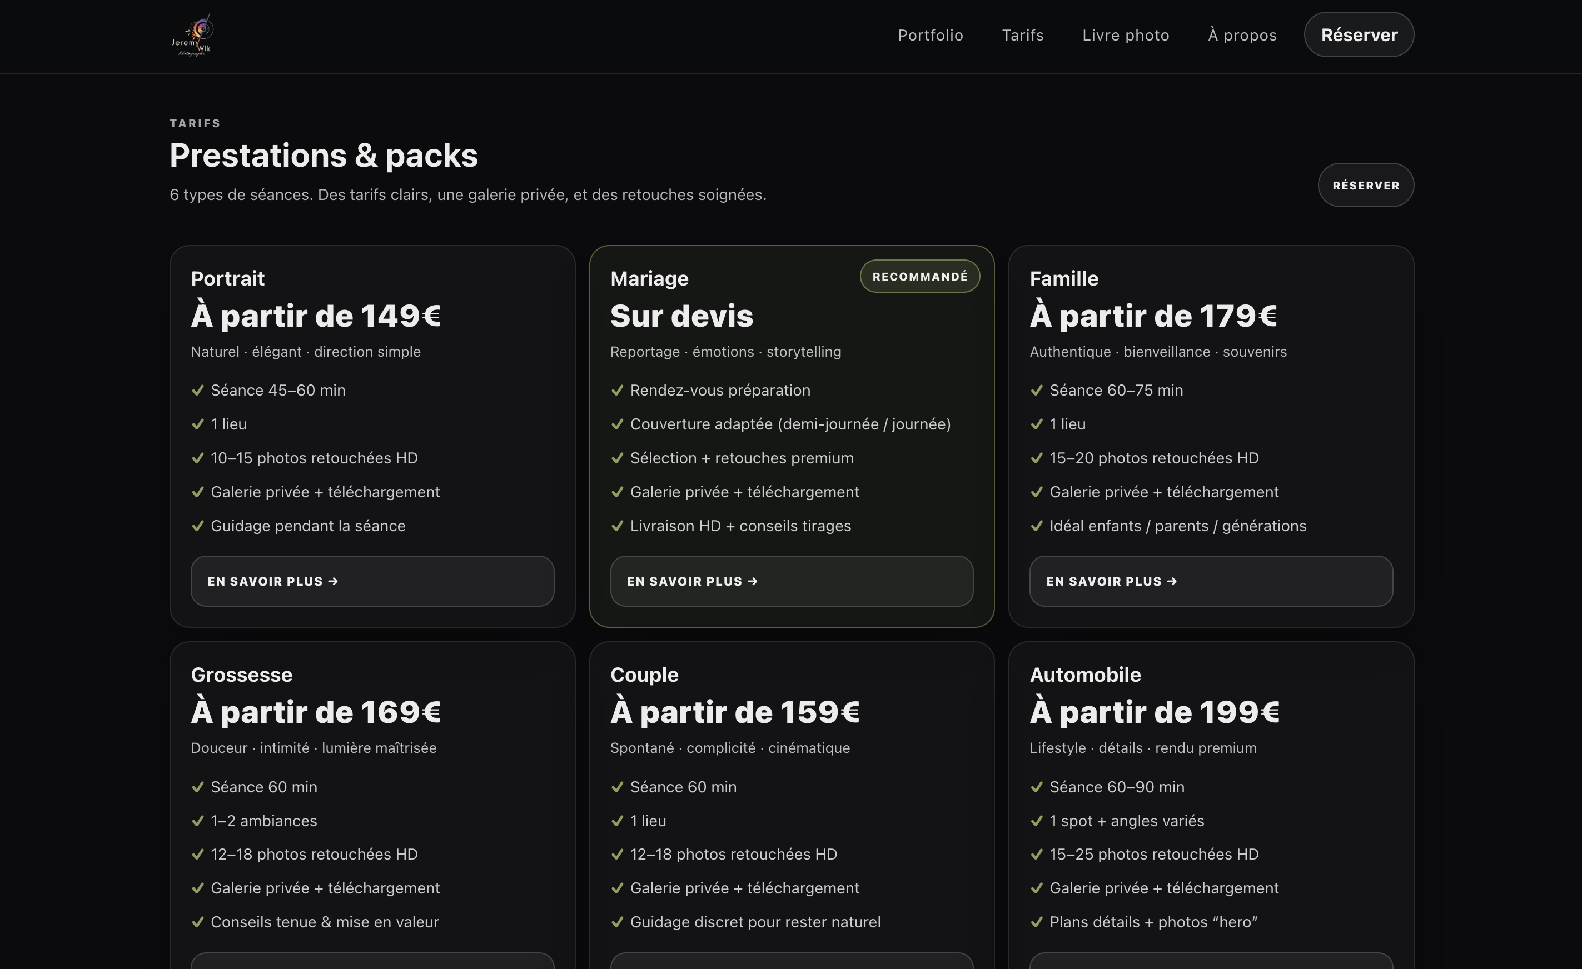Click the tagline Reportage · émotions · storytelling

click(725, 352)
